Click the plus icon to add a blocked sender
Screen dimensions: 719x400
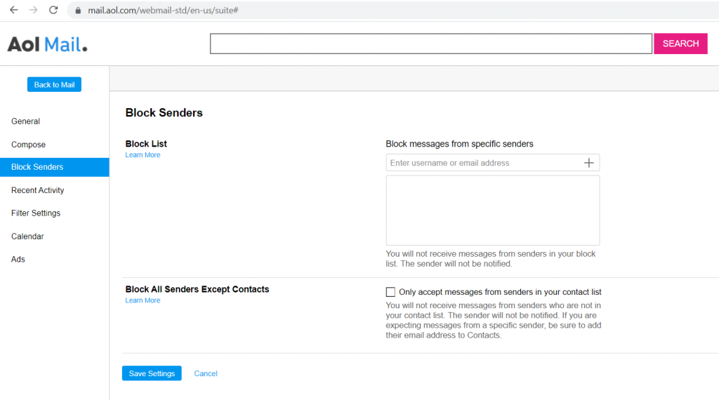coord(588,163)
